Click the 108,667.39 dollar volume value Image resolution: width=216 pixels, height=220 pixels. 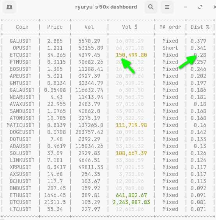coord(131,153)
